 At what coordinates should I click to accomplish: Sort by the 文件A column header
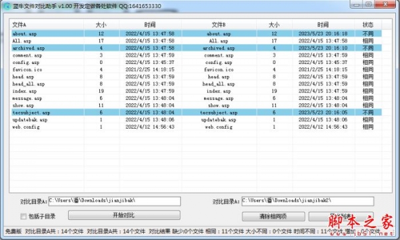47,25
